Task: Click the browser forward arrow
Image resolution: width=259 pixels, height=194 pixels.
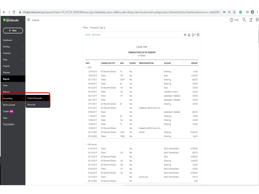Action: pyautogui.click(x=9, y=12)
